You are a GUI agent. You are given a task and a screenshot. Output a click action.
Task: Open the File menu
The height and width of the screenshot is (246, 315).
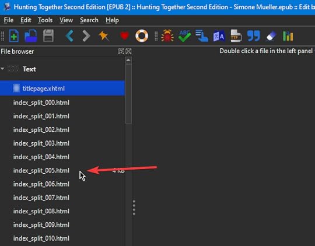pos(9,20)
